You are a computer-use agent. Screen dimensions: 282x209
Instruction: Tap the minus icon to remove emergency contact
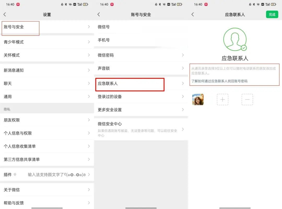pyautogui.click(x=247, y=100)
